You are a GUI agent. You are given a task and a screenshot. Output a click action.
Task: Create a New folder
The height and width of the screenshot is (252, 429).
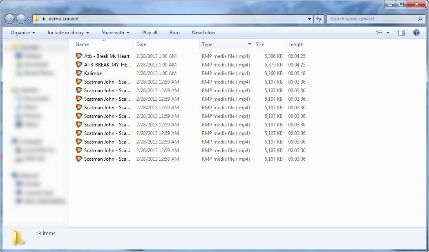pos(204,33)
